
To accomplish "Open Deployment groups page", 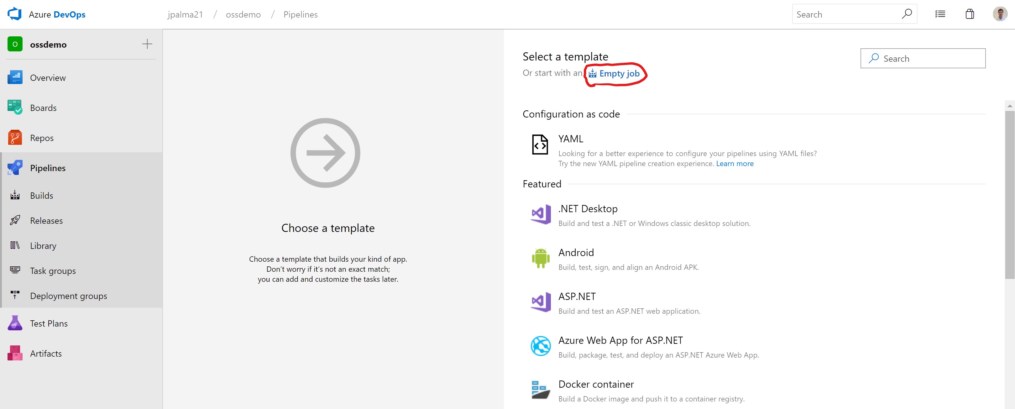I will click(68, 296).
